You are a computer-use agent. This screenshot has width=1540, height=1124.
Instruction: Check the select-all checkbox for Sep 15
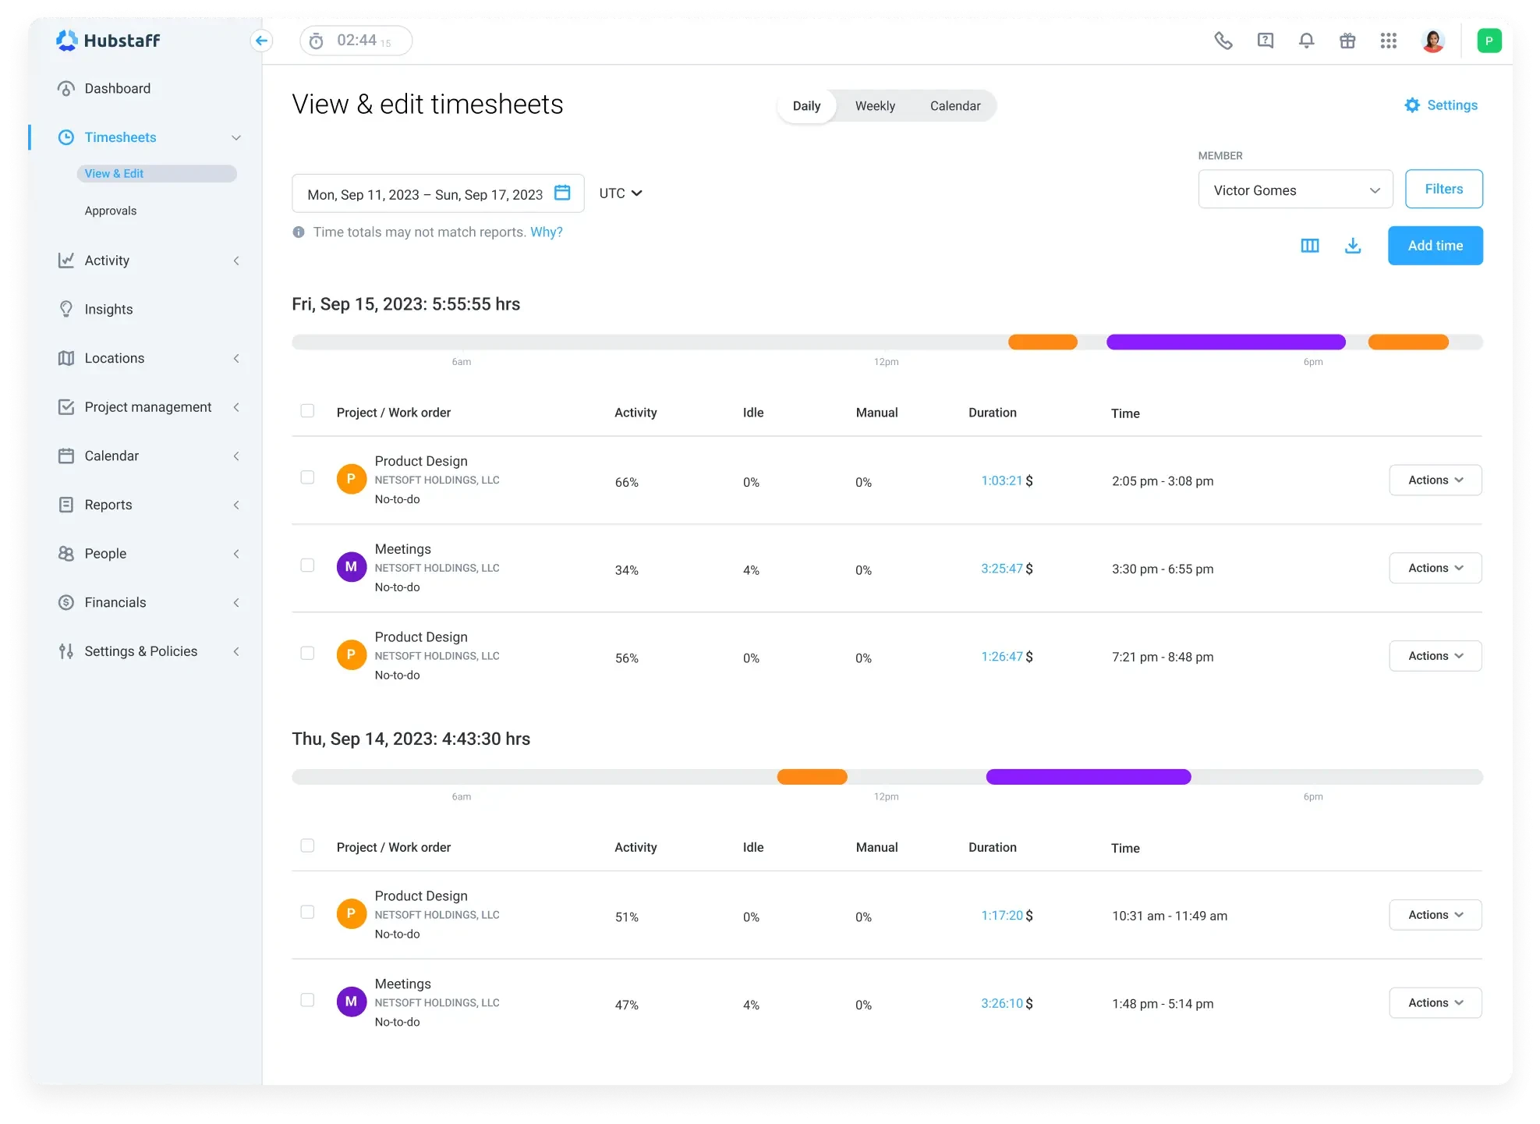307,410
